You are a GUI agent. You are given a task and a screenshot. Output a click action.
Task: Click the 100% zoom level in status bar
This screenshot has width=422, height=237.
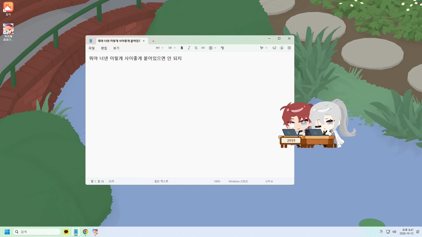coord(217,182)
